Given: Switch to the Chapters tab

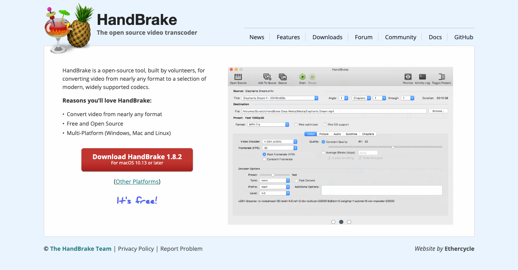Looking at the screenshot, I should coord(368,134).
